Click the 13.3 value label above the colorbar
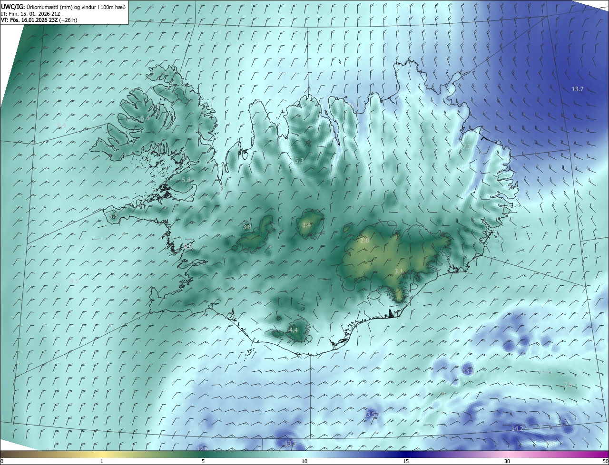 pyautogui.click(x=290, y=444)
